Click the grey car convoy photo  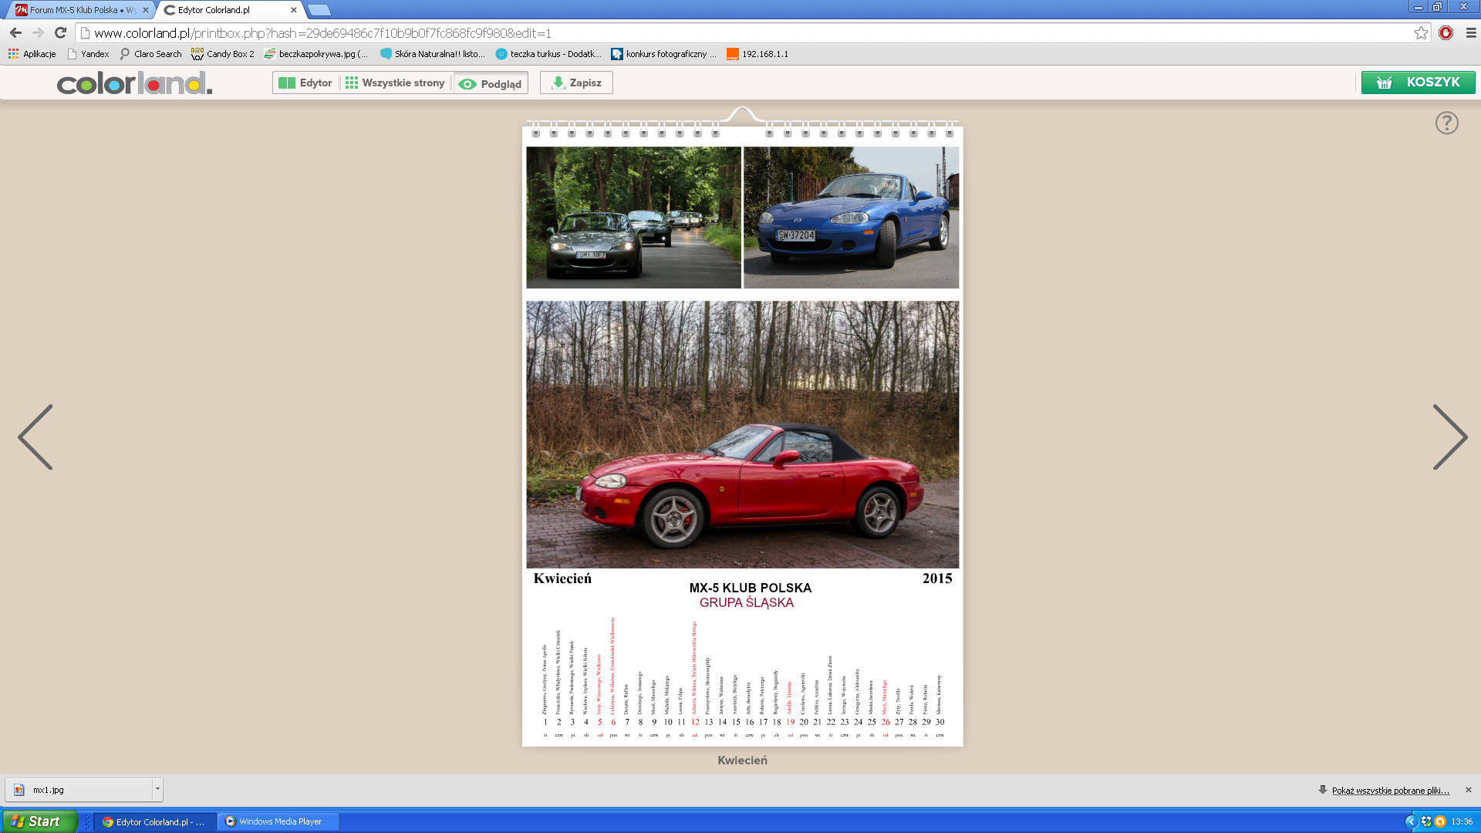(633, 218)
